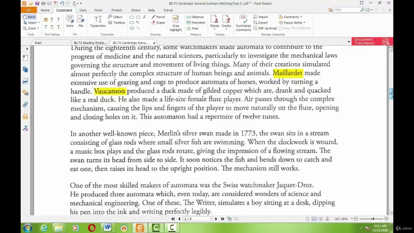The image size is (414, 233).
Task: Select the IELTS Reading Strategies document tab
Action: click(x=90, y=42)
